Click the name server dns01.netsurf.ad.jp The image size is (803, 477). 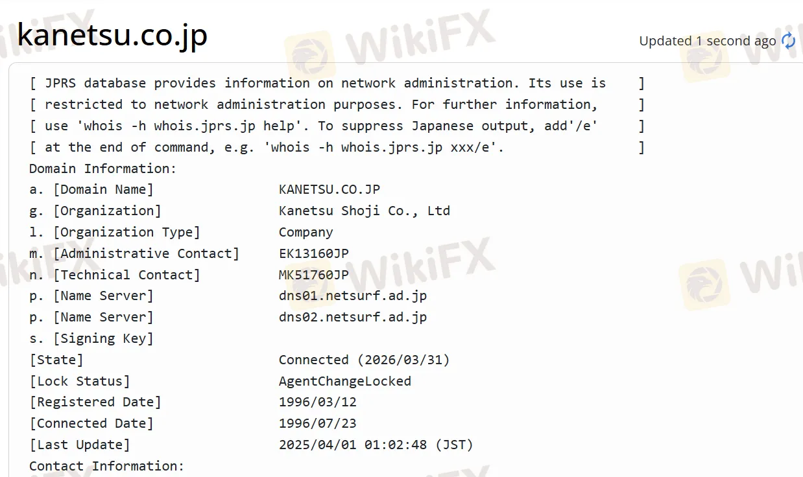coord(352,296)
